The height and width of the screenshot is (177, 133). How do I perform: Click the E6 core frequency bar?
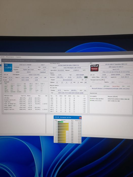point(63,131)
